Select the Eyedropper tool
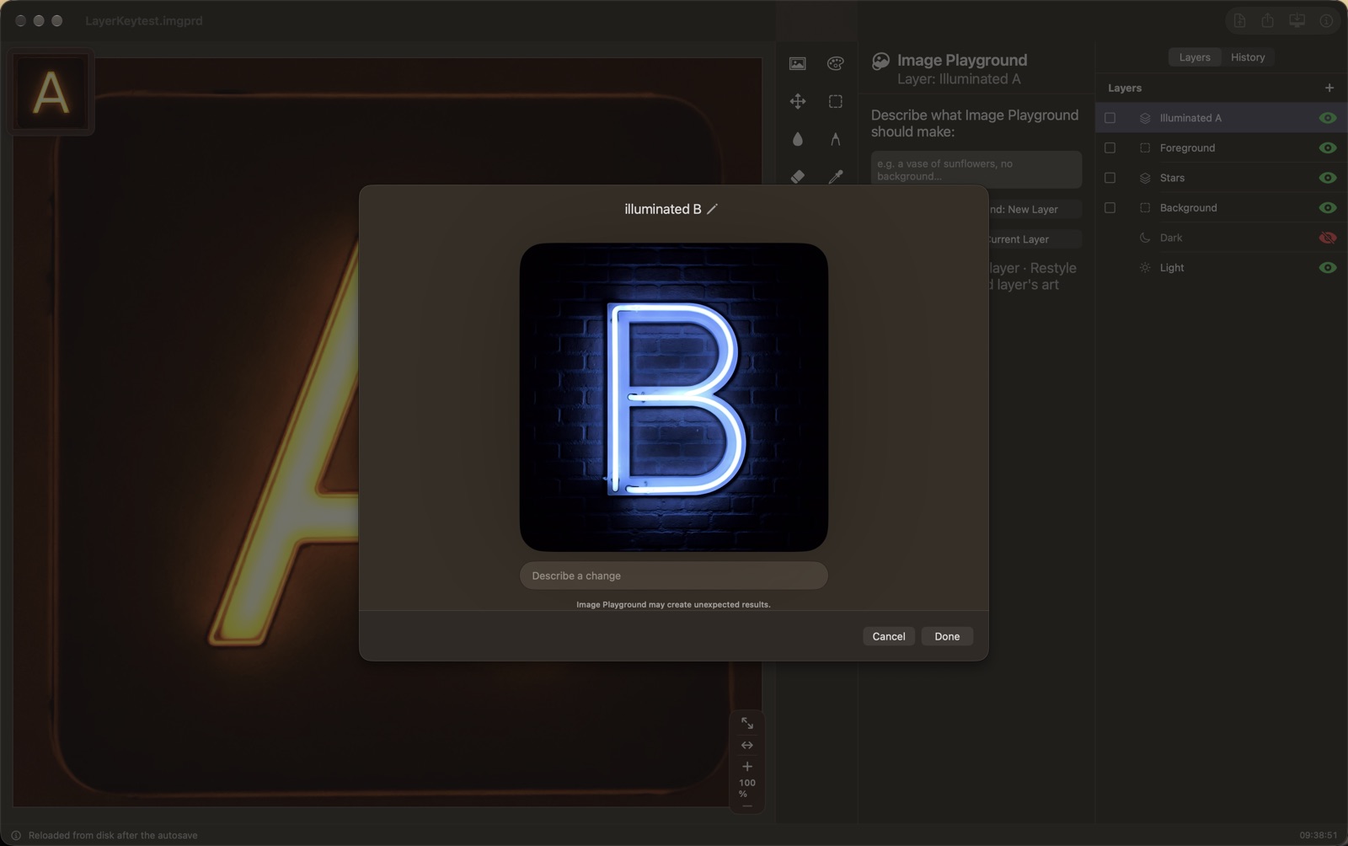Image resolution: width=1348 pixels, height=846 pixels. pos(835,176)
